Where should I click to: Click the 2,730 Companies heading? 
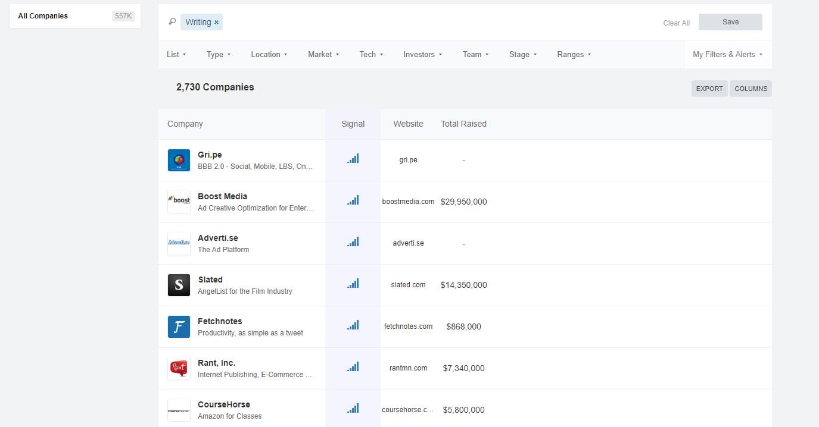pyautogui.click(x=215, y=87)
